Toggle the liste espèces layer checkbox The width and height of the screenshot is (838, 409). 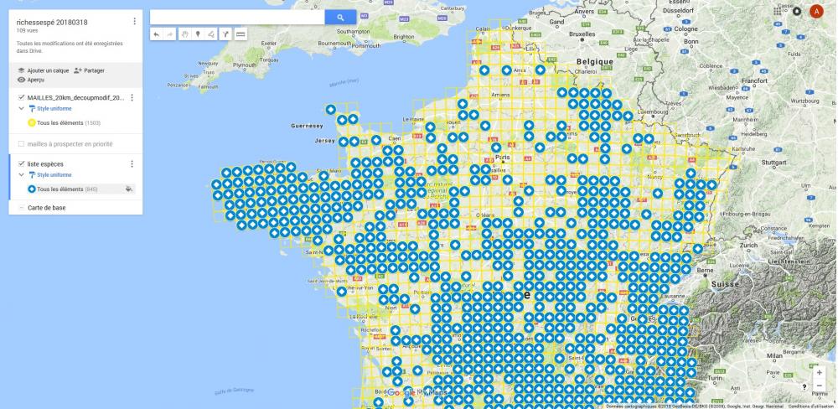tap(22, 164)
